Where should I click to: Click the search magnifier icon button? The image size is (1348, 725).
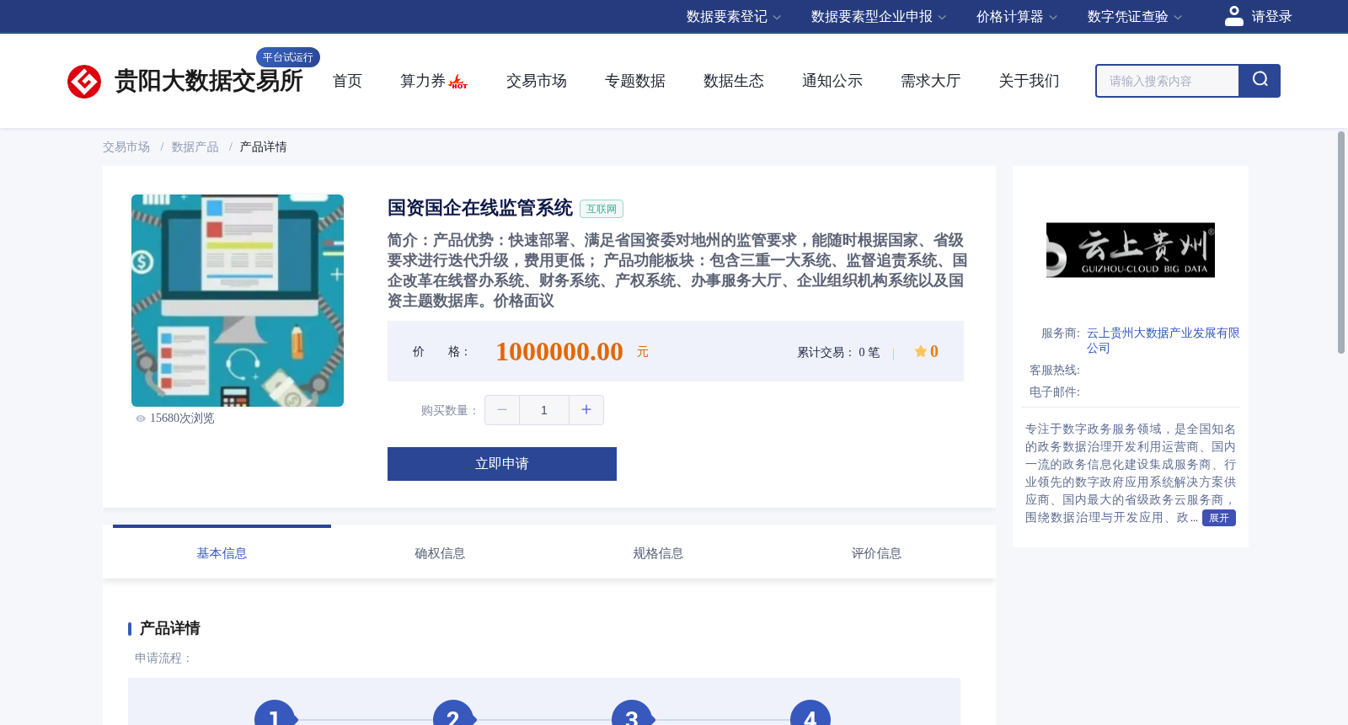tap(1260, 81)
